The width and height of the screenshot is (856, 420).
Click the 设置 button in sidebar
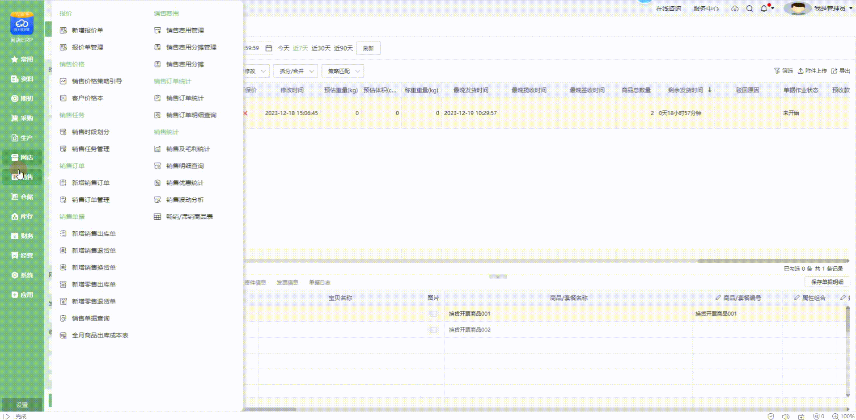(x=22, y=405)
